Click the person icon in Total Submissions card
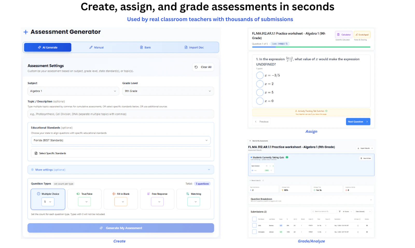 251,190
